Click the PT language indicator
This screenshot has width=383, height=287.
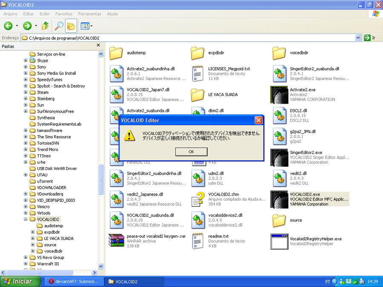[328, 281]
